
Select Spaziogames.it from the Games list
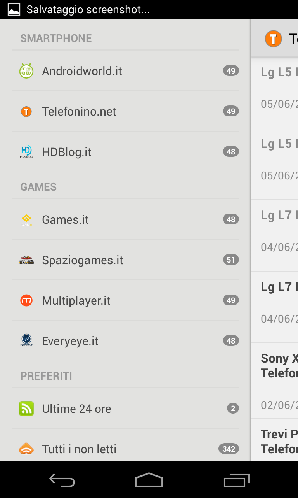pos(126,260)
